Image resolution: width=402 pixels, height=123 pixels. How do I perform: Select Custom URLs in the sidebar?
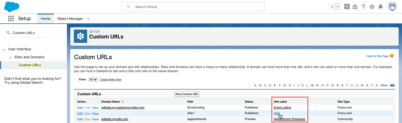pyautogui.click(x=30, y=65)
